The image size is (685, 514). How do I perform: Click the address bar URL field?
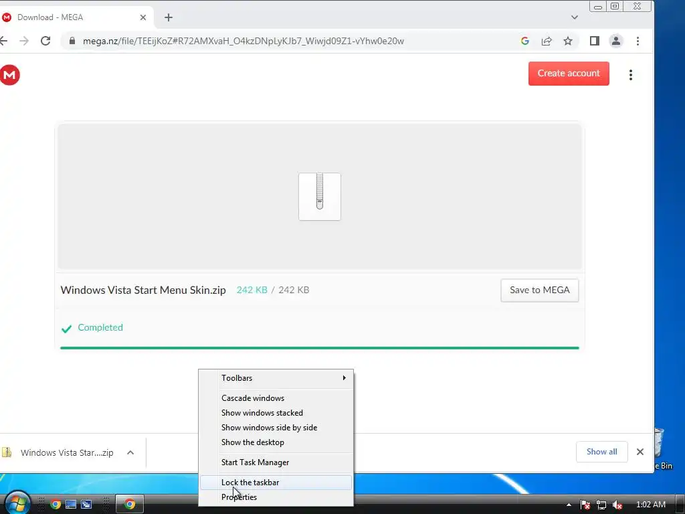[288, 41]
